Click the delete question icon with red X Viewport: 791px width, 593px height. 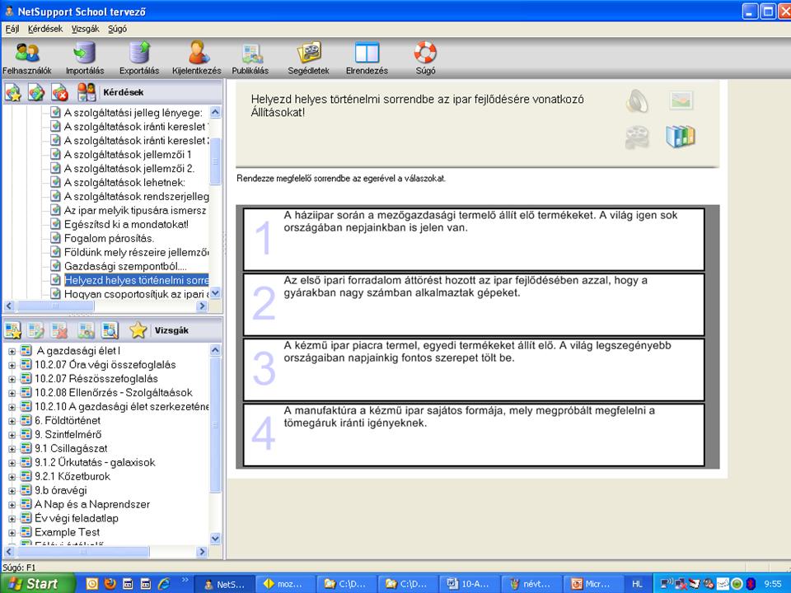pyautogui.click(x=59, y=92)
